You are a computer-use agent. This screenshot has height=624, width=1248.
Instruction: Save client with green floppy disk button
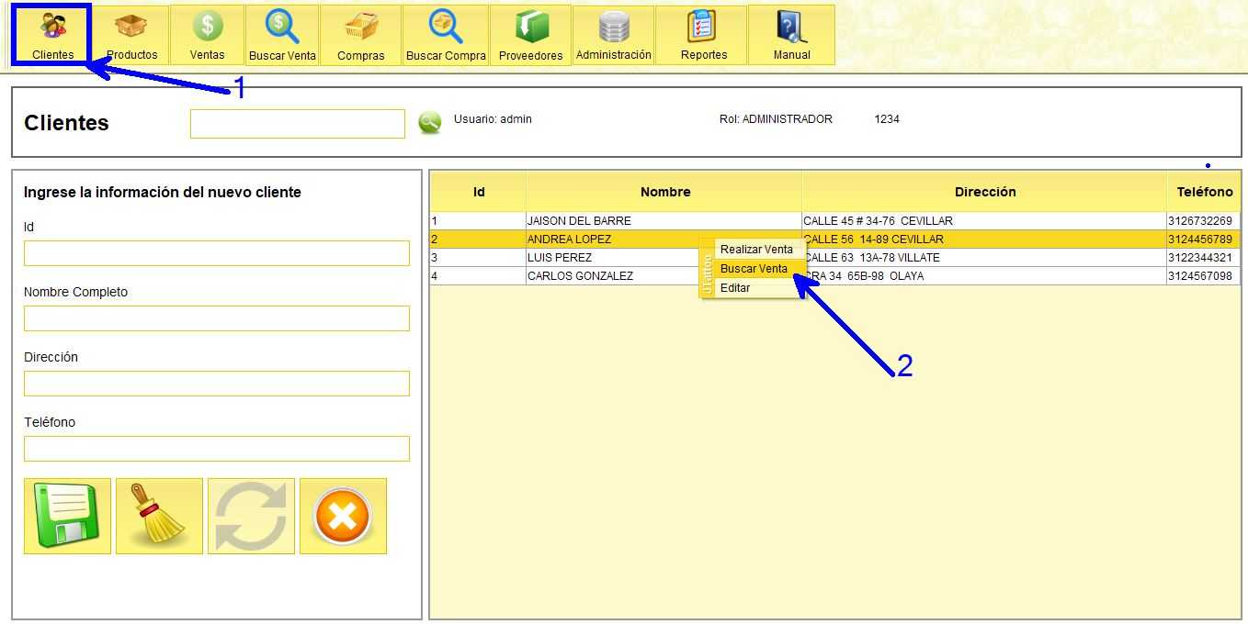click(x=67, y=516)
